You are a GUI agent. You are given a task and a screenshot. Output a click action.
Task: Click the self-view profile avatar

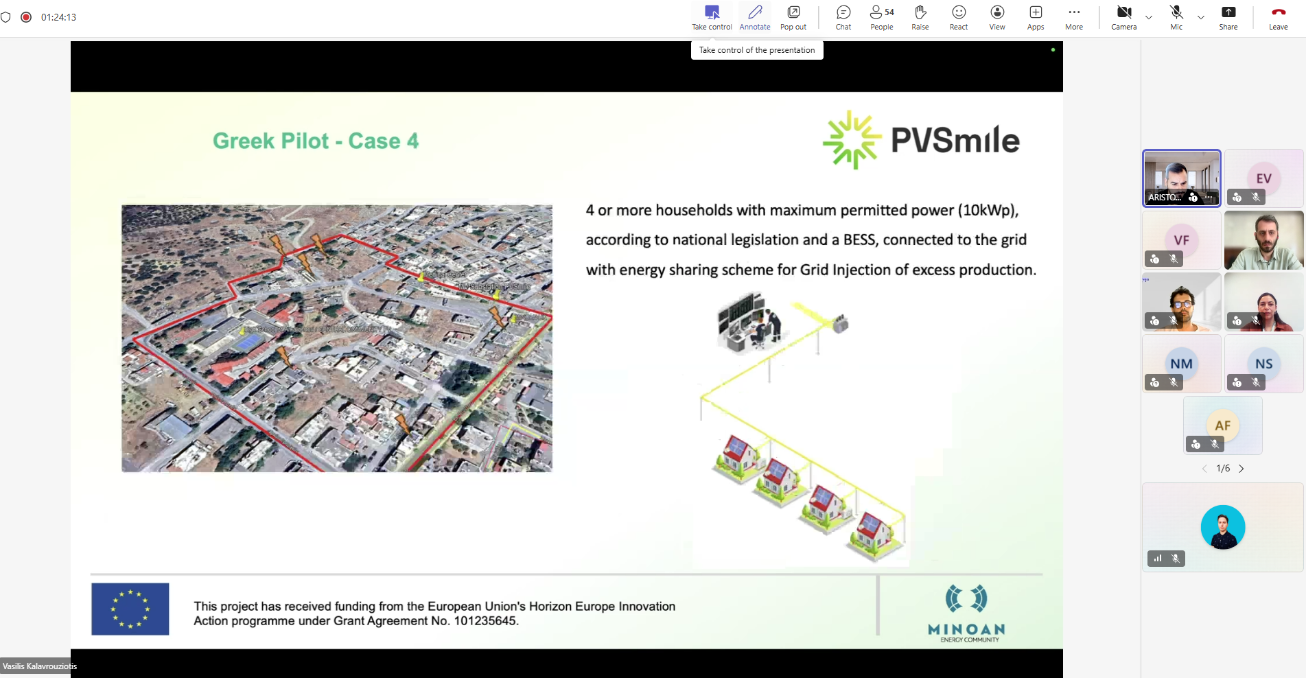tap(1223, 527)
